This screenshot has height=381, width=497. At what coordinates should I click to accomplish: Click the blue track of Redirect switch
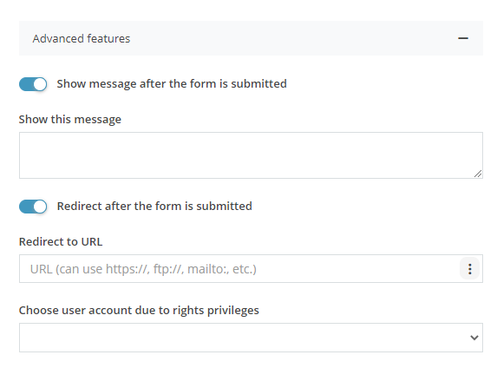26,207
